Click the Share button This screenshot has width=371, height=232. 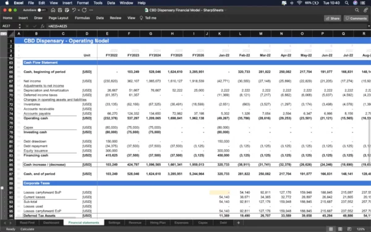(333, 19)
